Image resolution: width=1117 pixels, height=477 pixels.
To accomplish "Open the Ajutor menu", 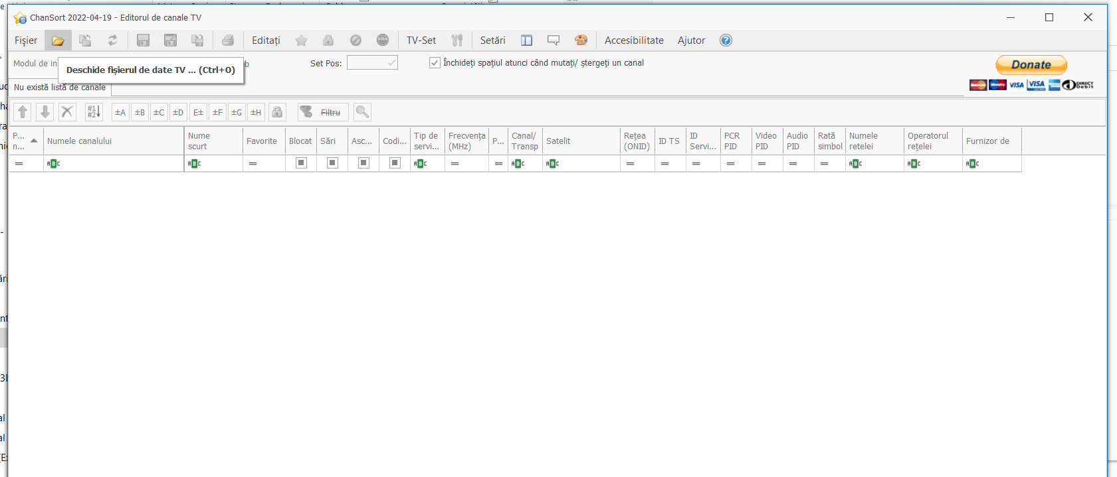I will pyautogui.click(x=691, y=40).
